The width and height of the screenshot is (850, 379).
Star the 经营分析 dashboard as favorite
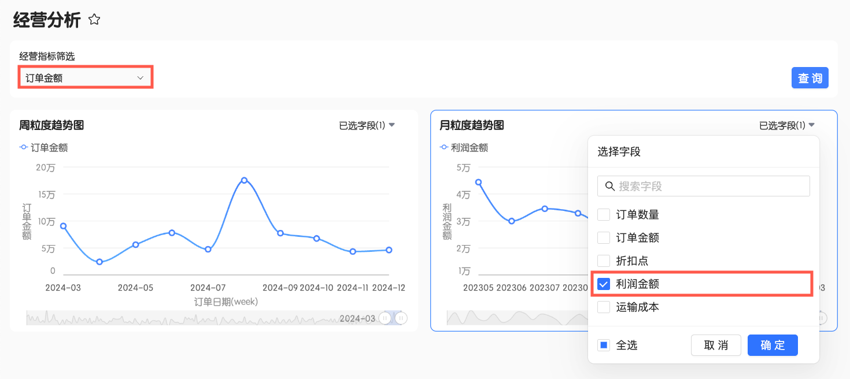(x=94, y=20)
